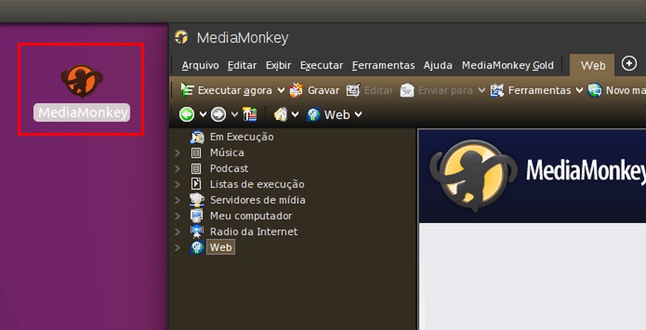646x330 pixels.
Task: Switch to the Web tab
Action: click(x=592, y=66)
